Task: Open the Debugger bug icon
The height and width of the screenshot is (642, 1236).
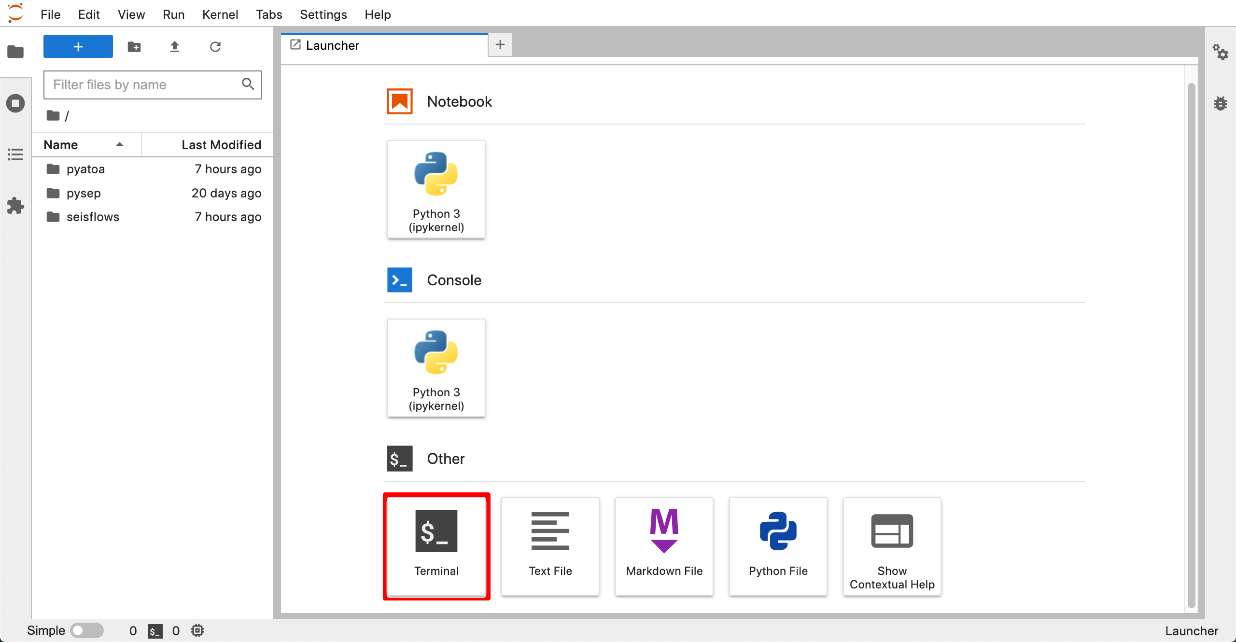Action: pos(1220,103)
